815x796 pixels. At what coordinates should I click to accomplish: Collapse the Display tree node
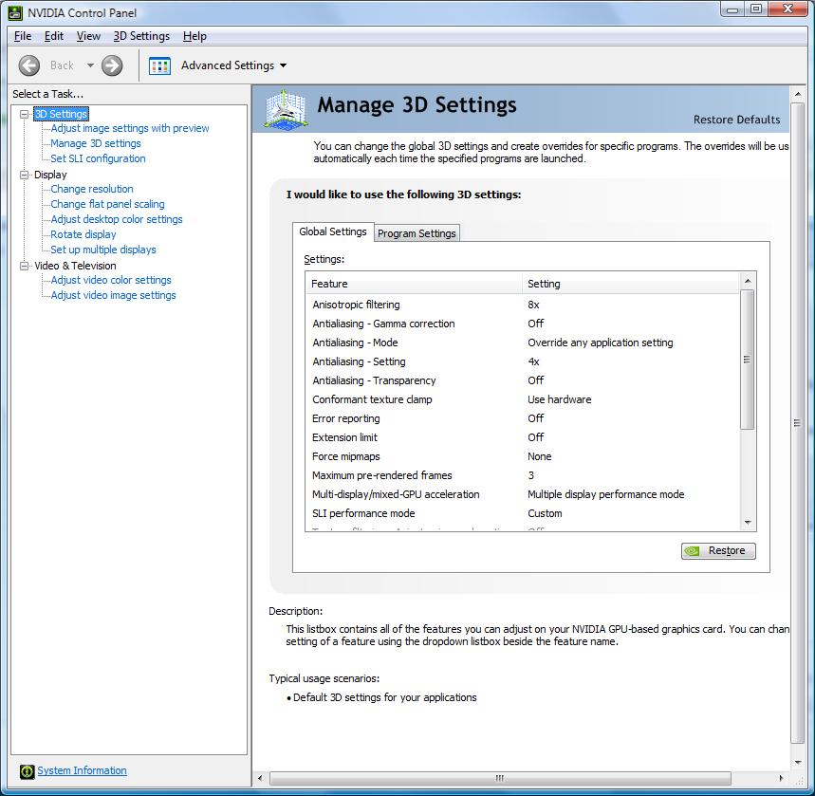pos(24,175)
